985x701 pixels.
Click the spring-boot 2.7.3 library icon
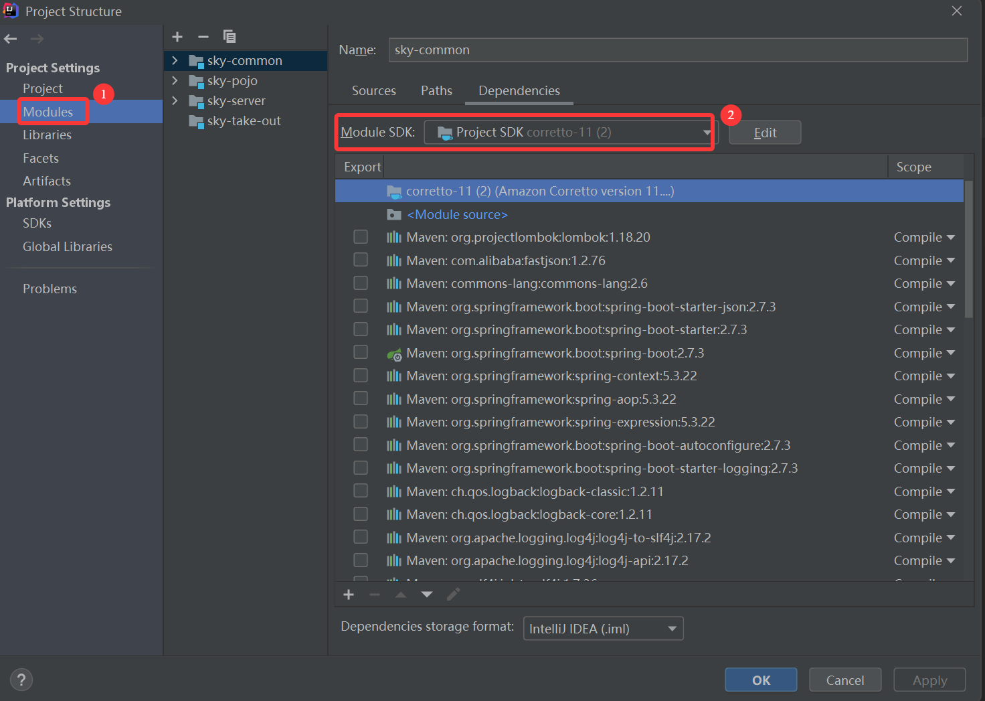(394, 354)
